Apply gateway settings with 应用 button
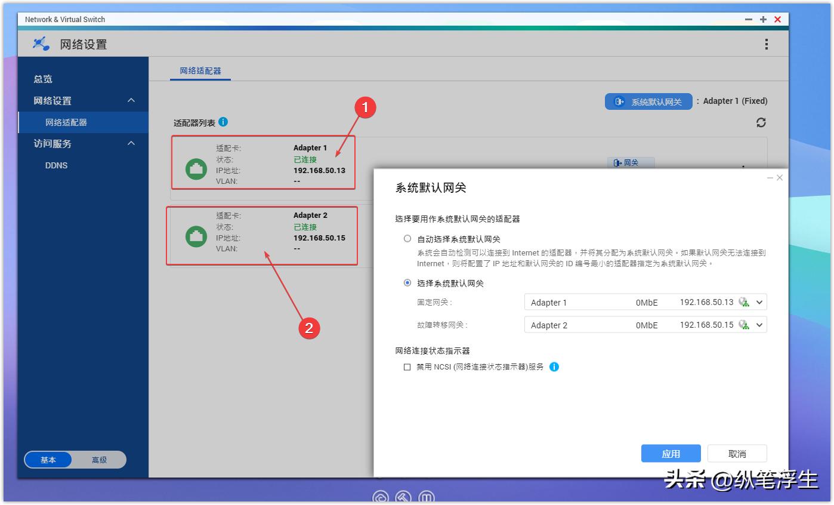Image resolution: width=834 pixels, height=505 pixels. [671, 453]
